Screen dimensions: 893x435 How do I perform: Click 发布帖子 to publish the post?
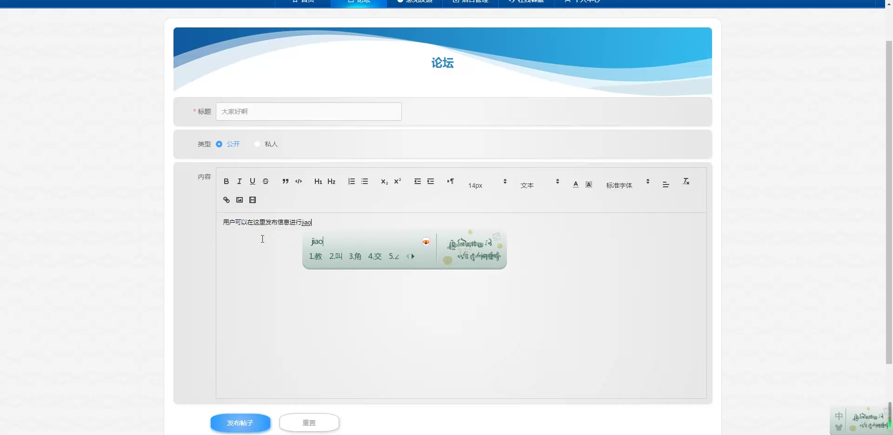click(x=240, y=423)
